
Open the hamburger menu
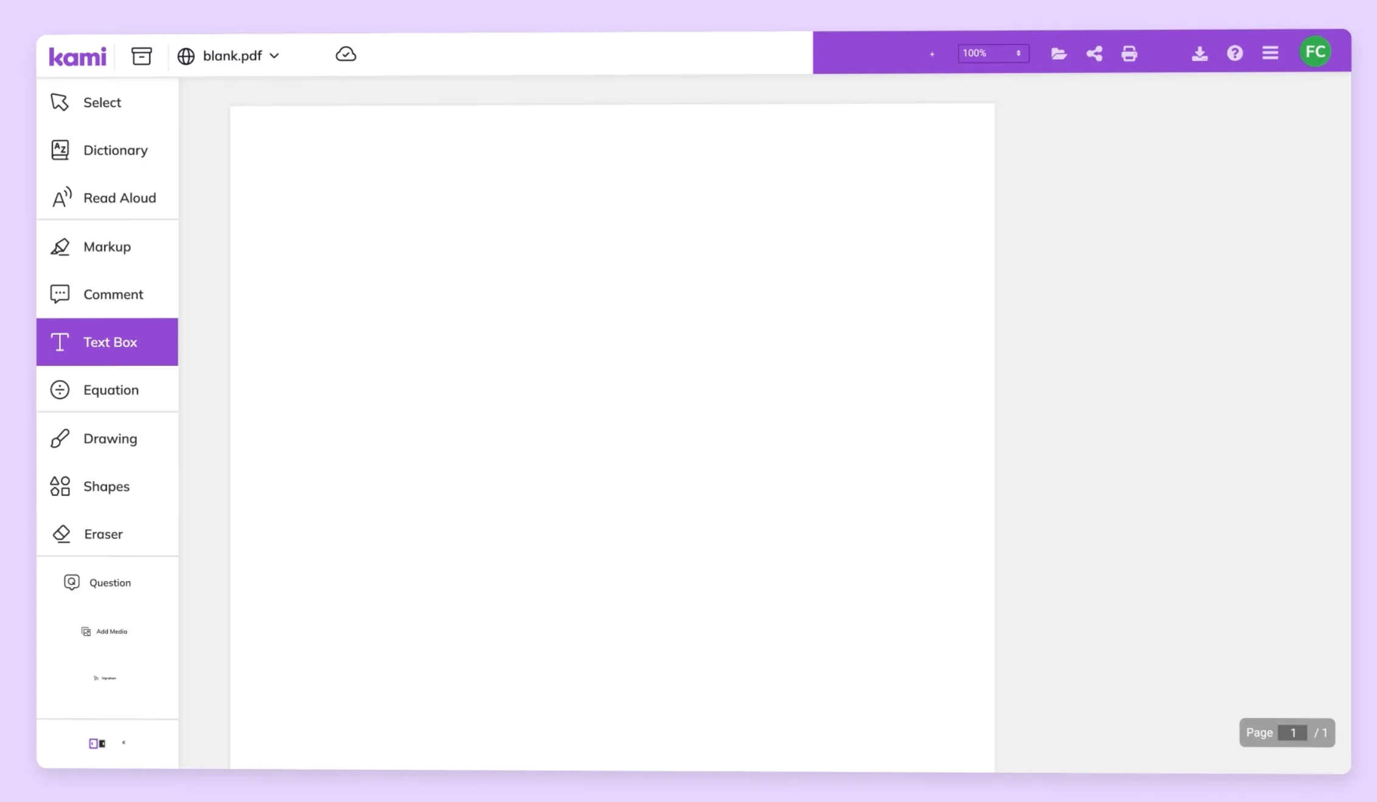pos(1270,53)
